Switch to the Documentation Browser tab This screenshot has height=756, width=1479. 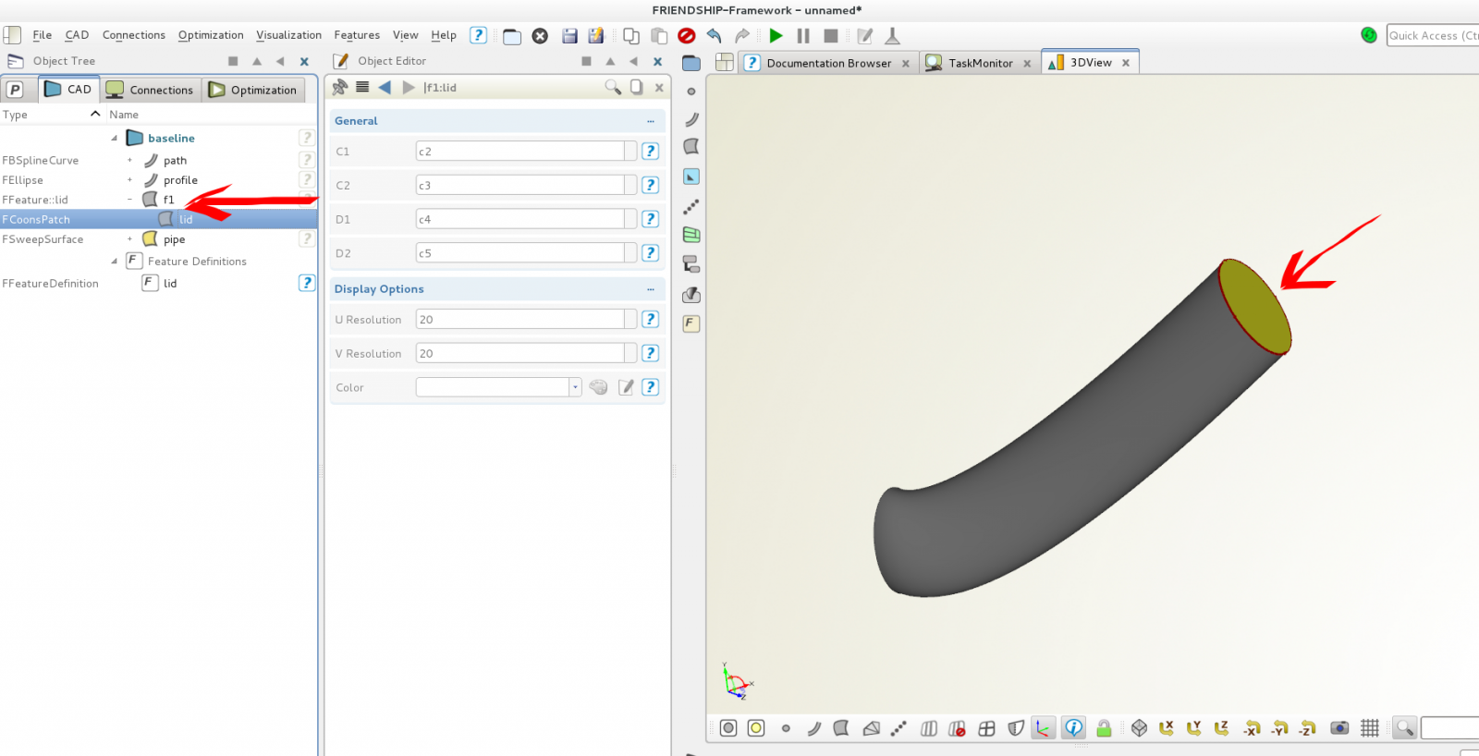829,63
